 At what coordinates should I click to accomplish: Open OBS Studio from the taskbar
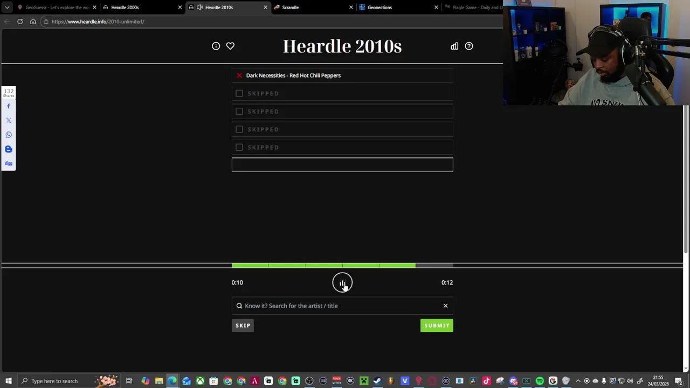coord(309,381)
